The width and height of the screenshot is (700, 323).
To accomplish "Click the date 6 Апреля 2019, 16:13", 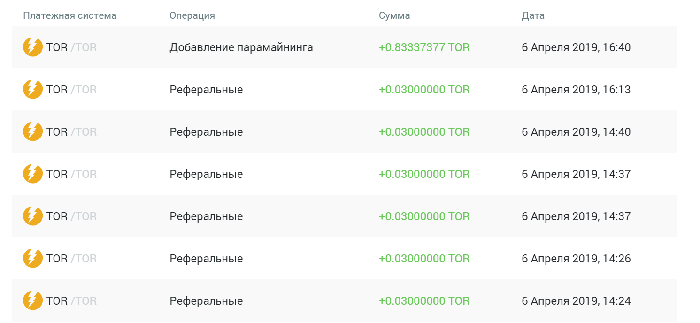I will point(576,90).
